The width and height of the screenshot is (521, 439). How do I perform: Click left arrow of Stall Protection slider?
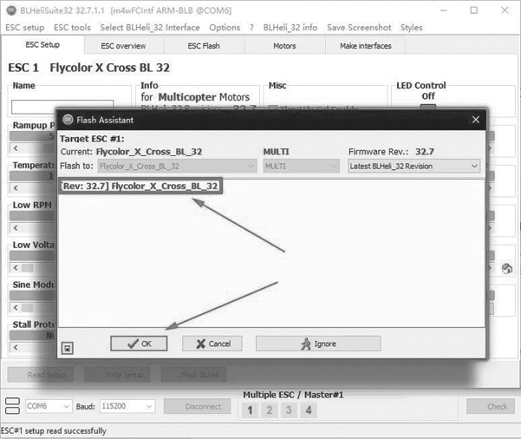coord(16,348)
